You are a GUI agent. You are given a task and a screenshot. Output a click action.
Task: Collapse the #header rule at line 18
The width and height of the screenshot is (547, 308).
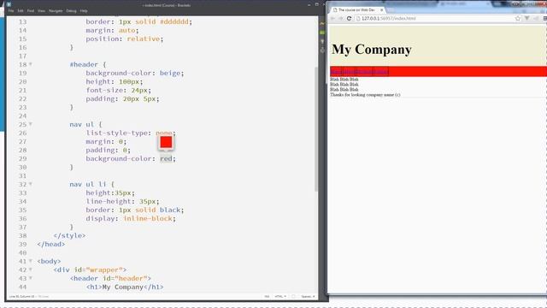[x=31, y=64]
